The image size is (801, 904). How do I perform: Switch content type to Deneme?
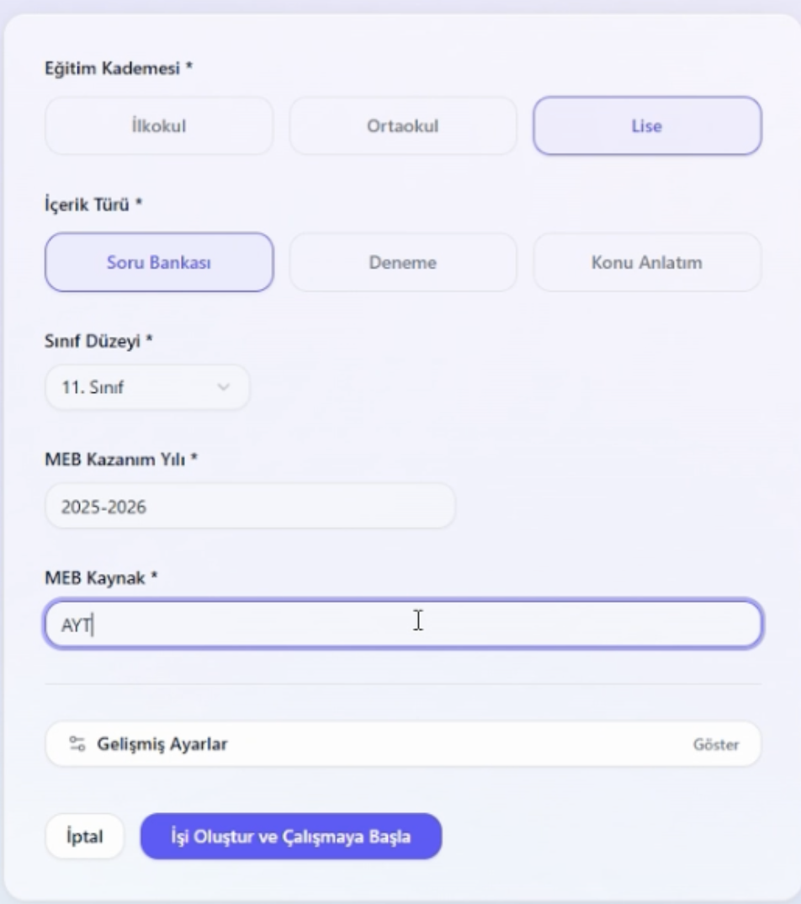tap(403, 263)
